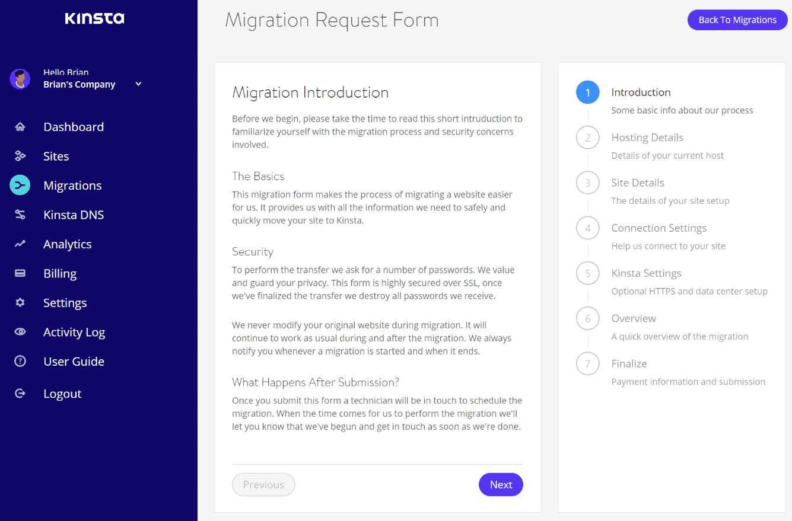Open the Dashboard menu item
792x521 pixels.
click(74, 127)
